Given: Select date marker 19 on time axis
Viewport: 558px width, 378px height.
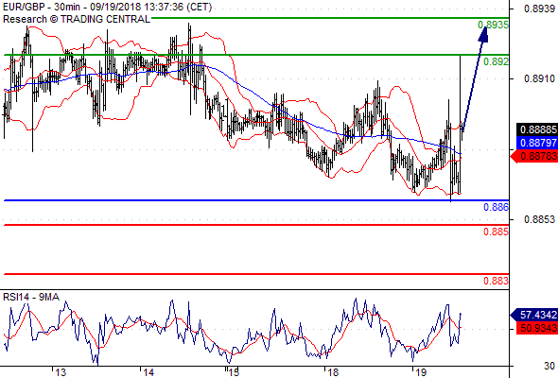Looking at the screenshot, I should point(421,372).
